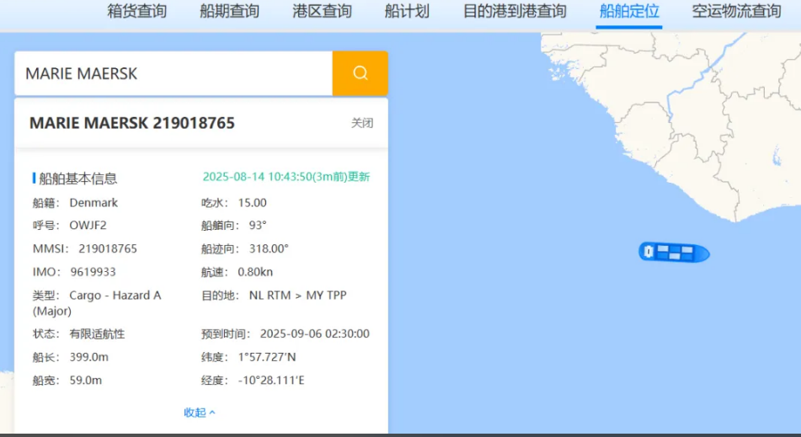Viewport: 801px width, 437px height.
Task: Go to the 船计划 tab
Action: click(x=407, y=11)
